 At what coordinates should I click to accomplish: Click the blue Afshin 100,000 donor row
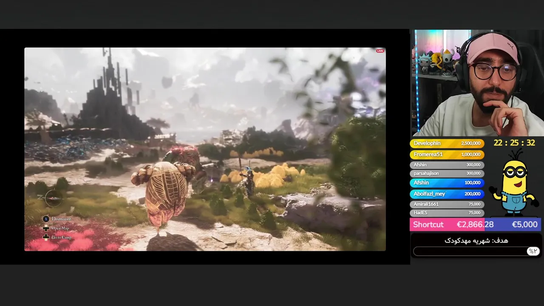[x=447, y=182]
